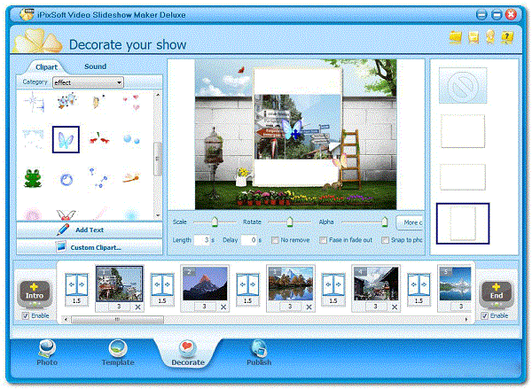This screenshot has width=532, height=389.
Task: Choose the green frog clipart
Action: point(33,178)
